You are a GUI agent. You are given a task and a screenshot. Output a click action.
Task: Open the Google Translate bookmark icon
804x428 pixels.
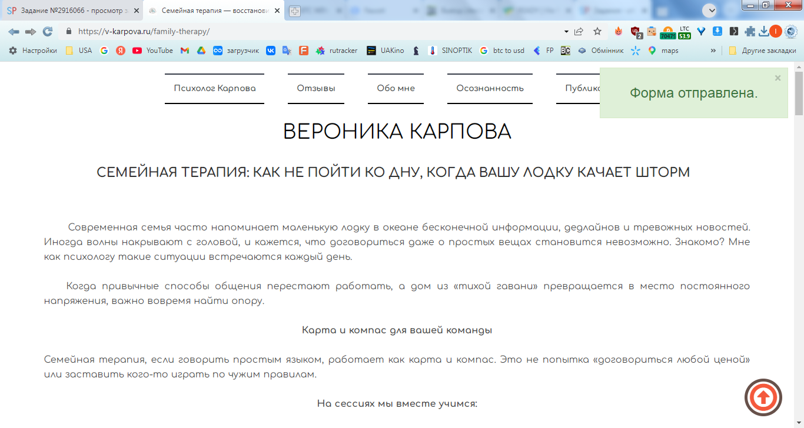pos(287,51)
